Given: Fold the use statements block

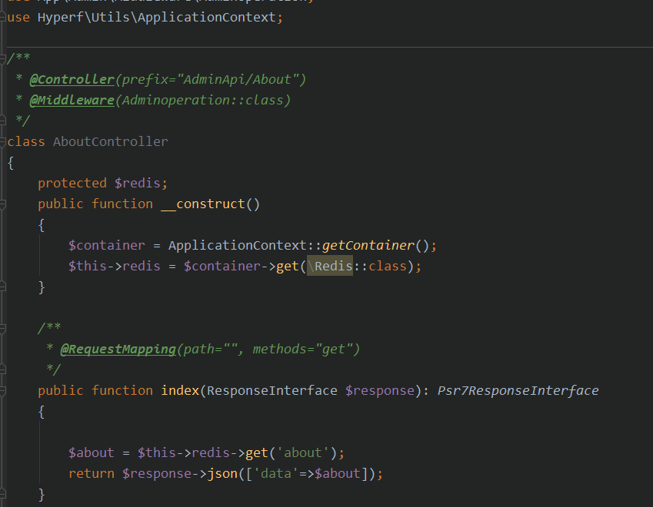Looking at the screenshot, I should click(x=3, y=17).
